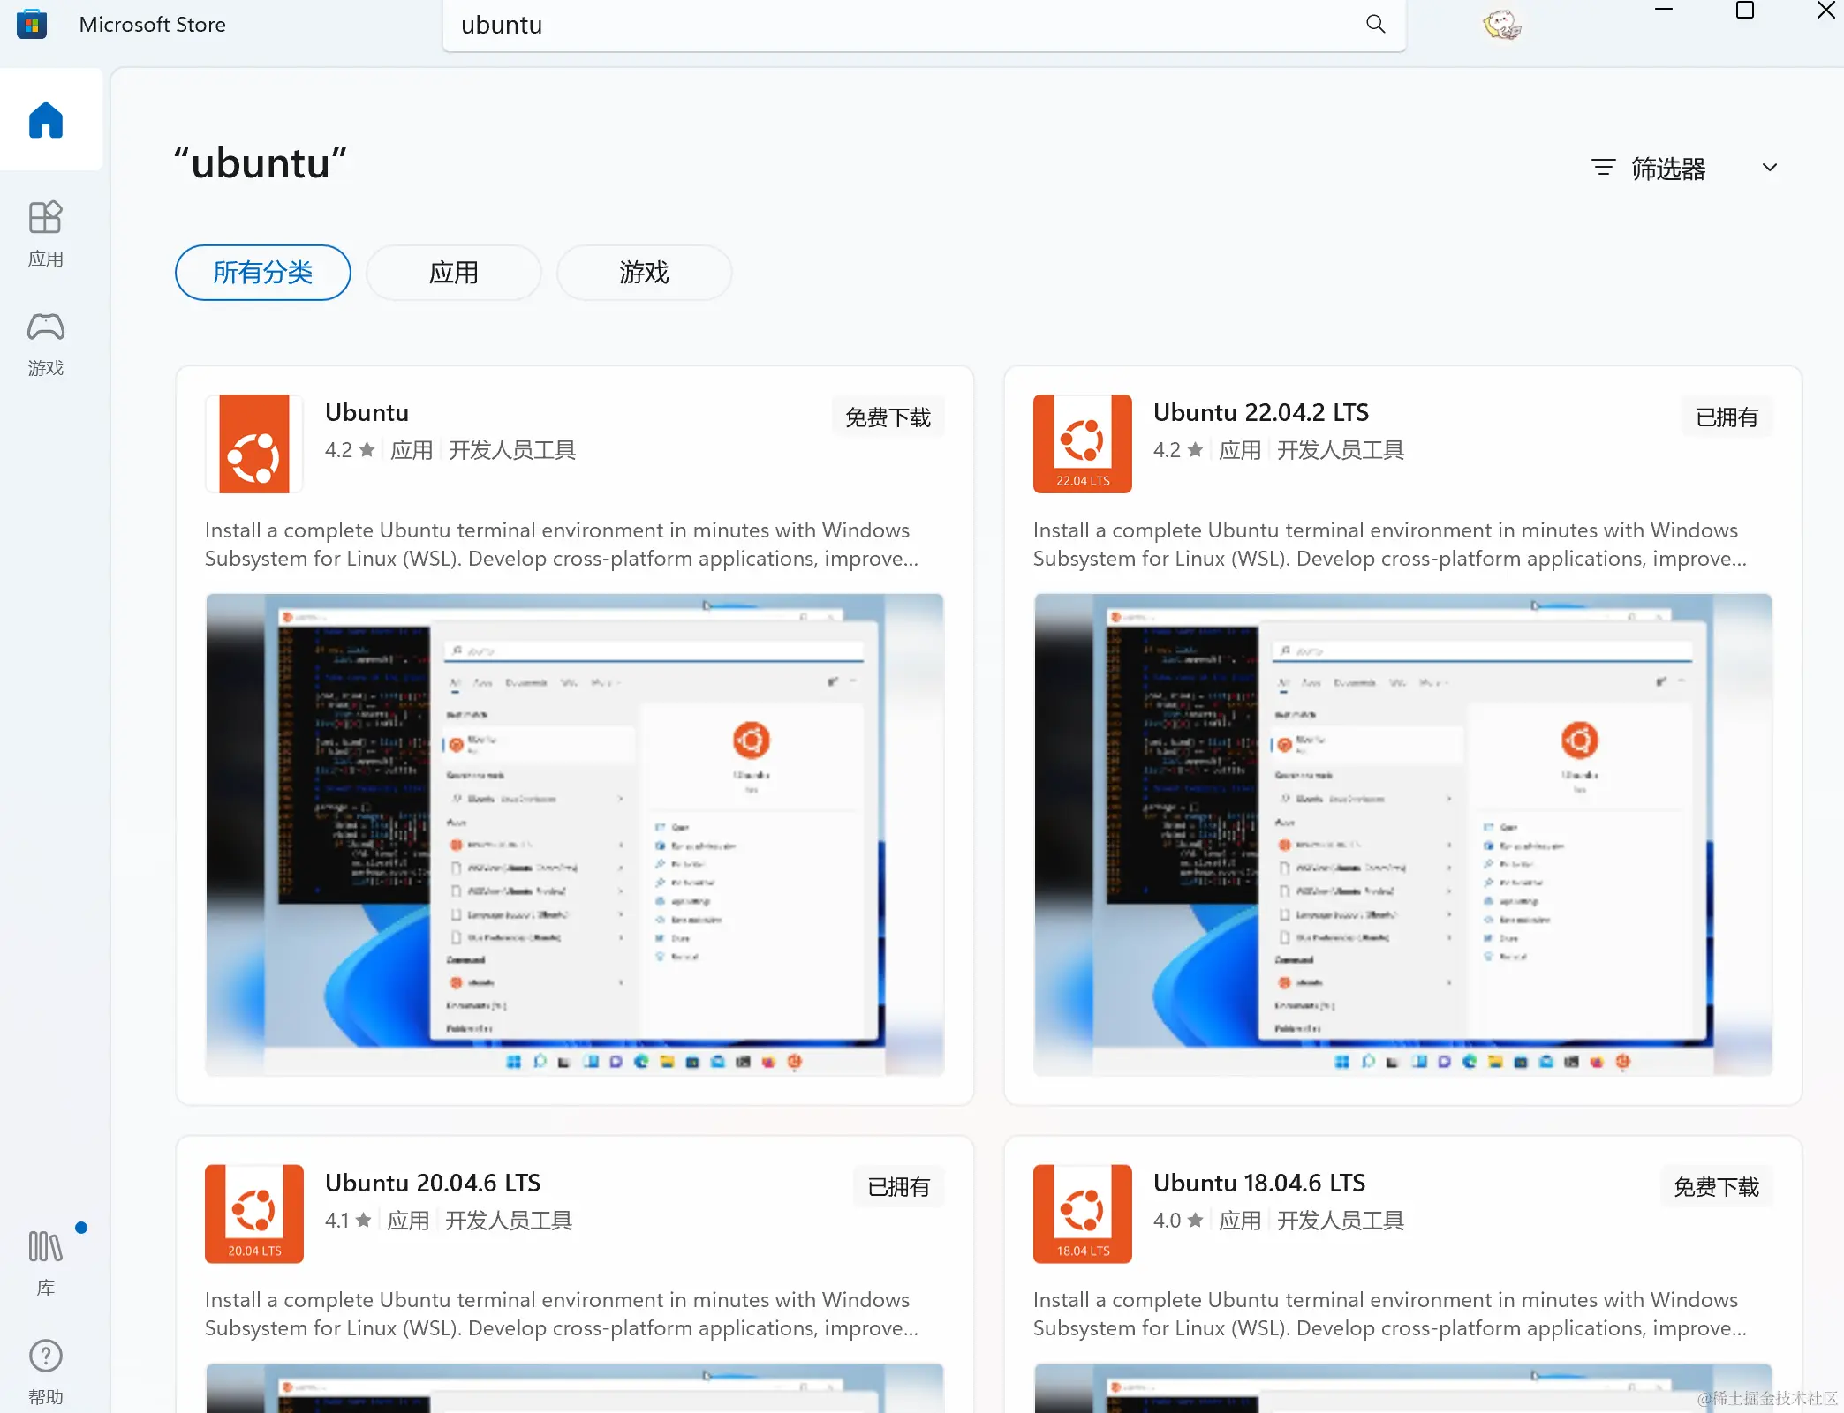Expand the filter chevron dropdown
The image size is (1844, 1413).
pyautogui.click(x=1769, y=168)
